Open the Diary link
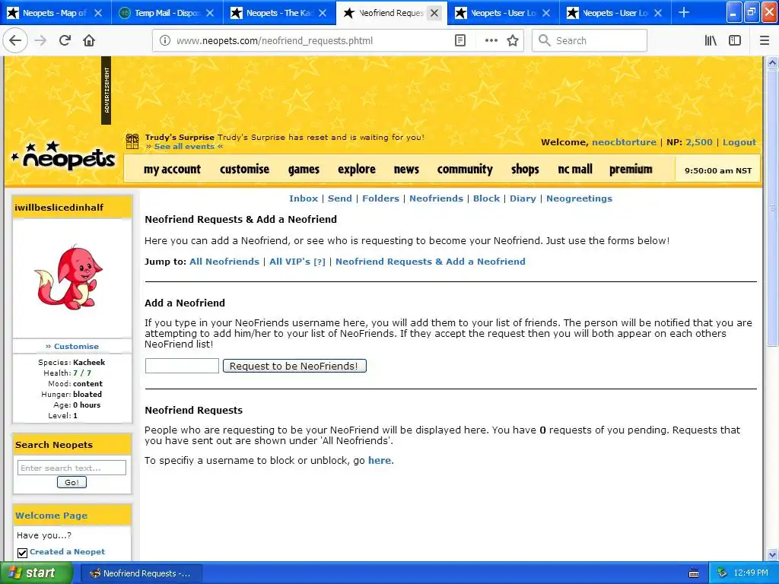779x584 pixels. pos(523,198)
